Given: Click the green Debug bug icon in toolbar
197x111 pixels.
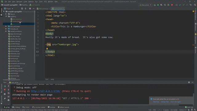Looking at the screenshot, I should [158, 5].
